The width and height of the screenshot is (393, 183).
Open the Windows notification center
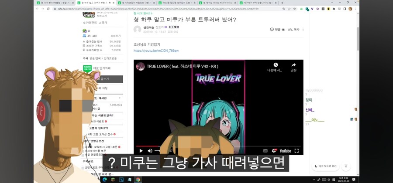tap(354, 180)
